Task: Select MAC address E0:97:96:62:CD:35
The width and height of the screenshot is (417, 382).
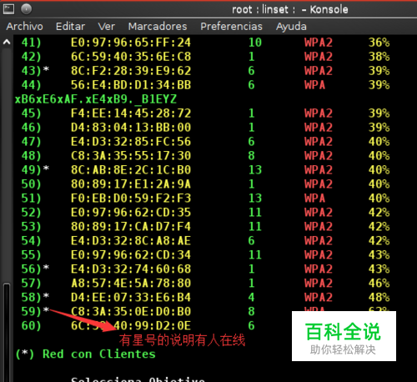Action: (x=131, y=213)
